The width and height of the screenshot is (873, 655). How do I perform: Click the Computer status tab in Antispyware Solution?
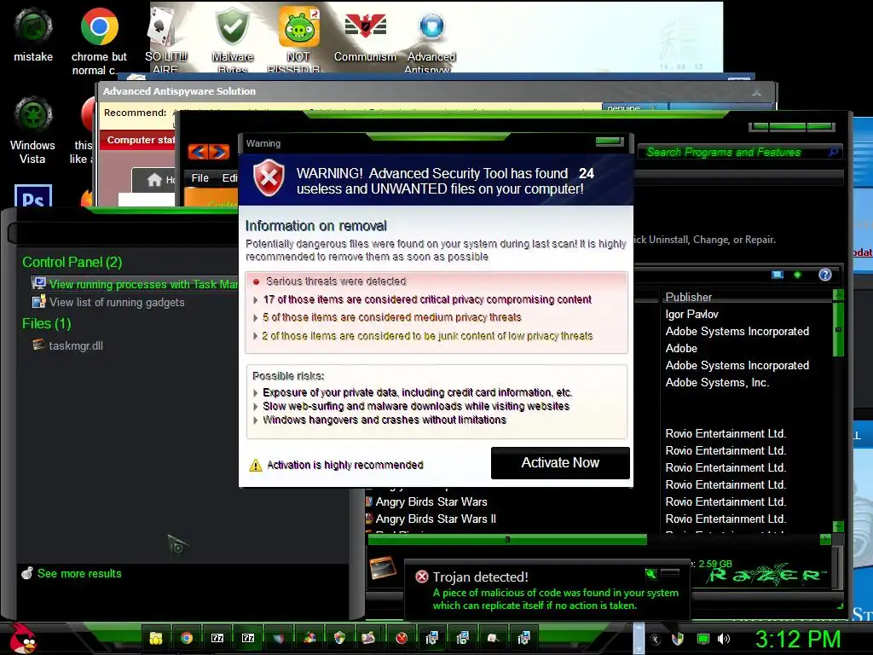[138, 140]
